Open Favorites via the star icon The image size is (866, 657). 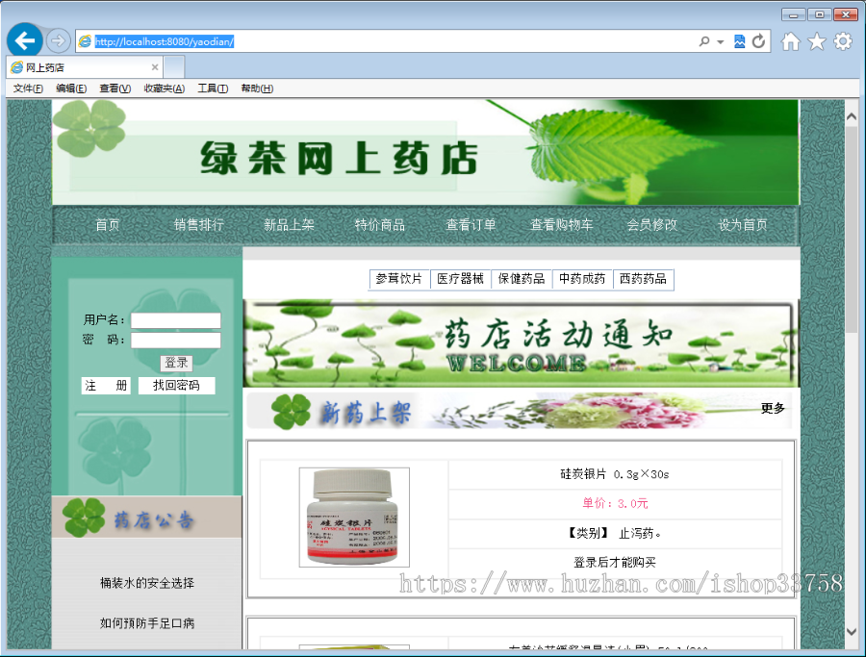point(815,41)
